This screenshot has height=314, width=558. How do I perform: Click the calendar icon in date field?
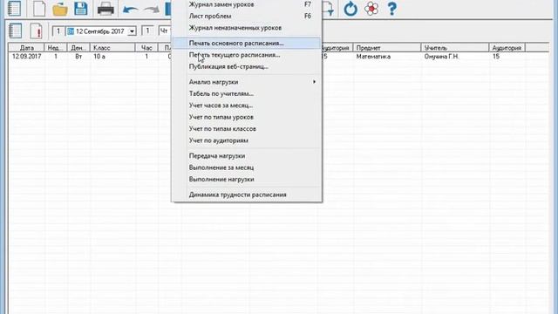coord(71,31)
